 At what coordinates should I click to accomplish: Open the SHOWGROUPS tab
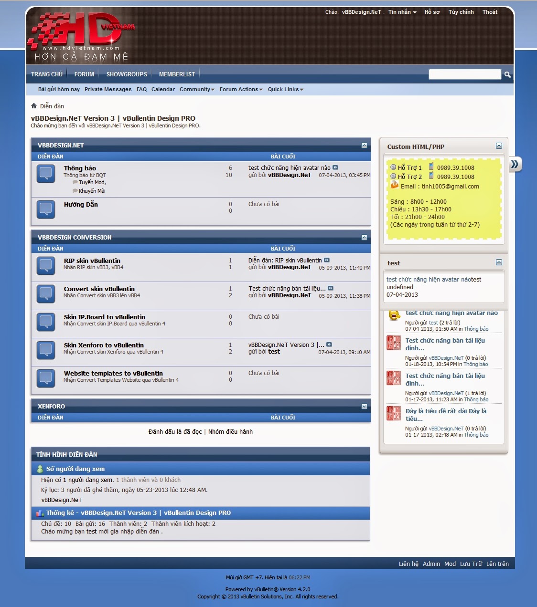[127, 74]
